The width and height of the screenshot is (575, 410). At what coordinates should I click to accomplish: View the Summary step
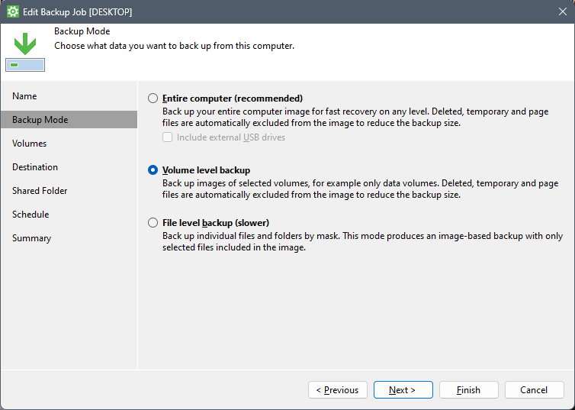[x=31, y=238]
